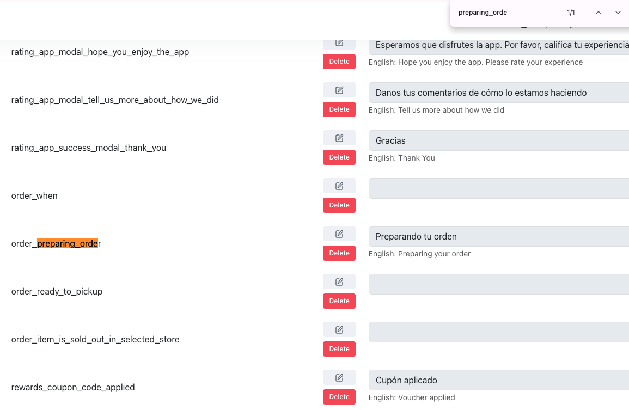629x410 pixels.
Task: Click the rewards_coupon_code_applied key label
Action: click(x=72, y=388)
